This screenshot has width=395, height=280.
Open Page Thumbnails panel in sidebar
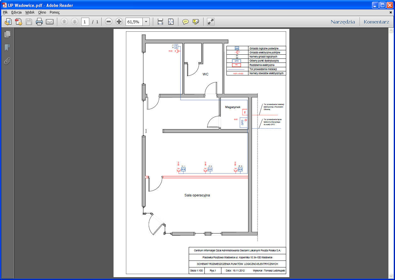coord(7,34)
